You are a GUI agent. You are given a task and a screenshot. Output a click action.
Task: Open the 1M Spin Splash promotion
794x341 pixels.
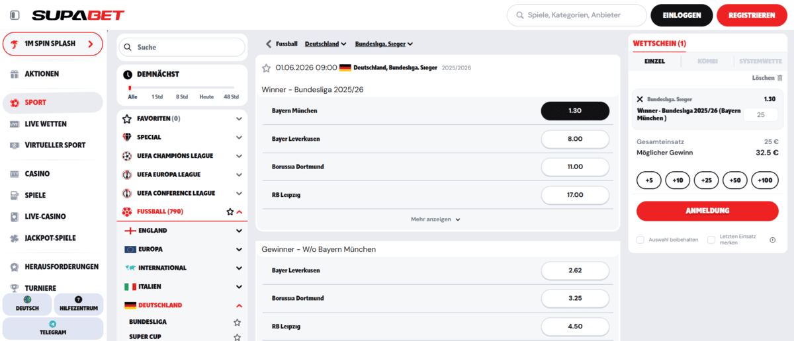pos(53,44)
